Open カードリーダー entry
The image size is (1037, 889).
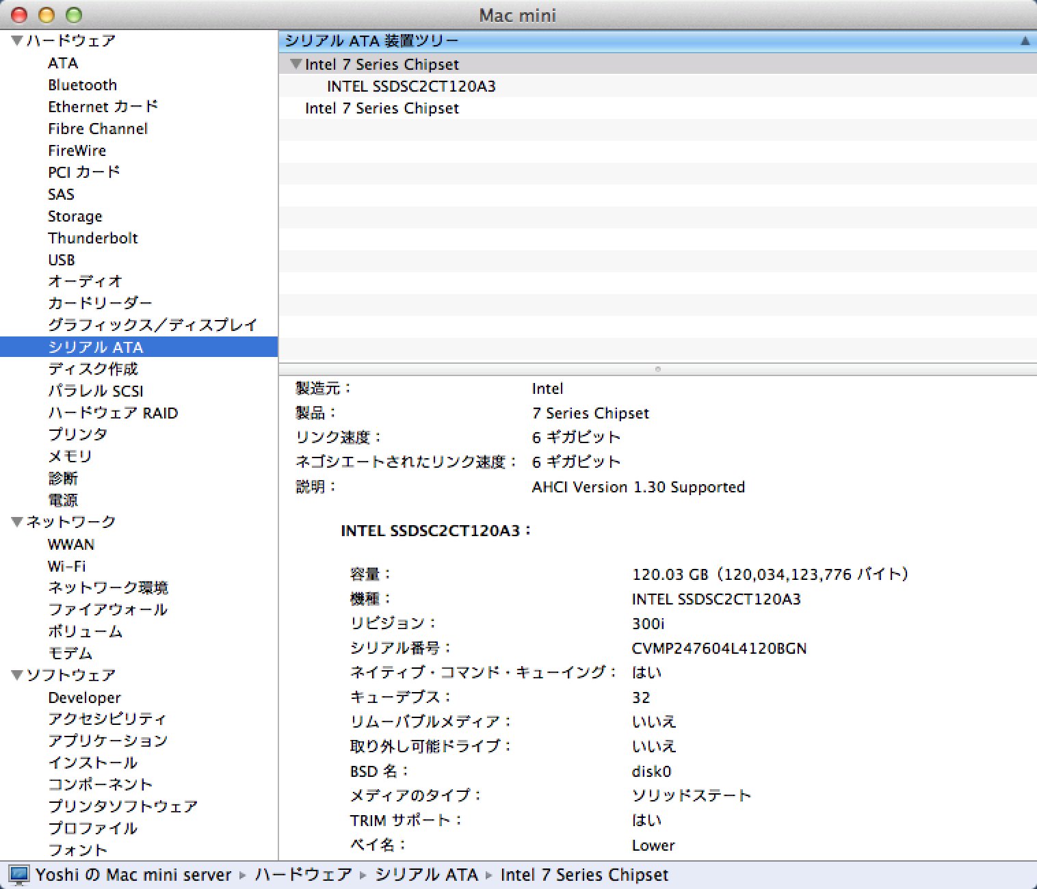point(100,303)
